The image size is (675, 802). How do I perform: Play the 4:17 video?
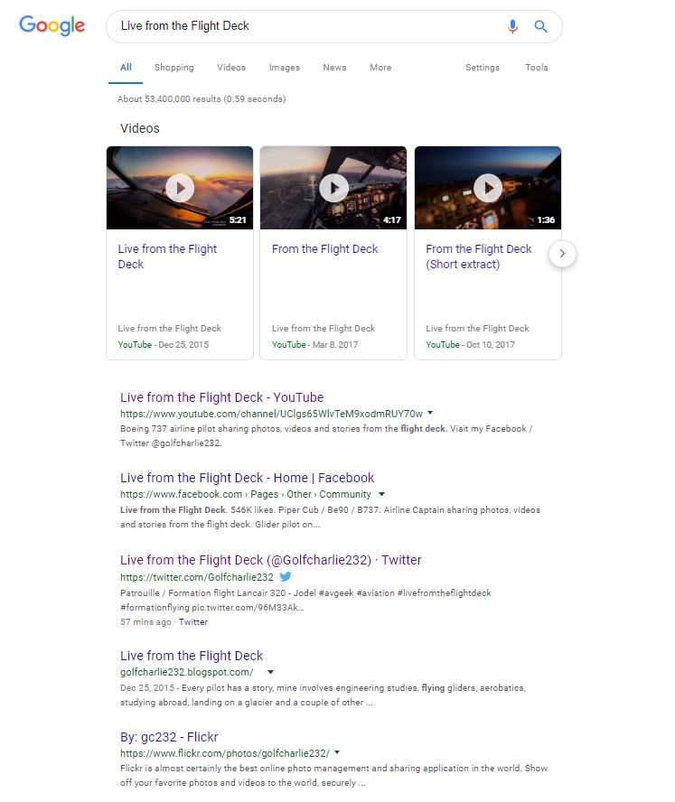(333, 188)
